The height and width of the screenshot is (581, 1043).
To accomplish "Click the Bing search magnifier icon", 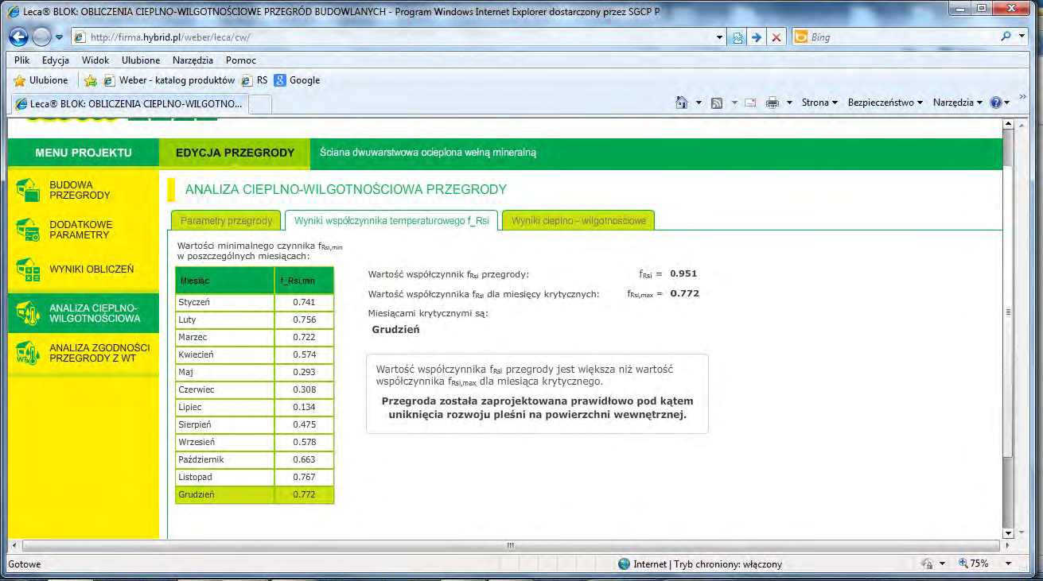I will [x=1006, y=37].
